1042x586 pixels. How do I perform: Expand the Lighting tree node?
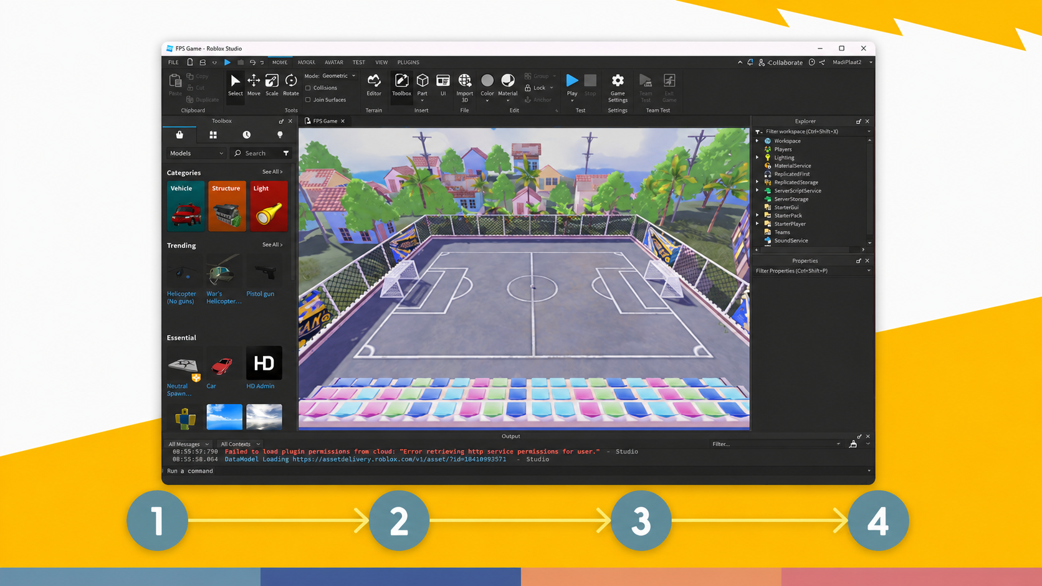[x=758, y=158]
